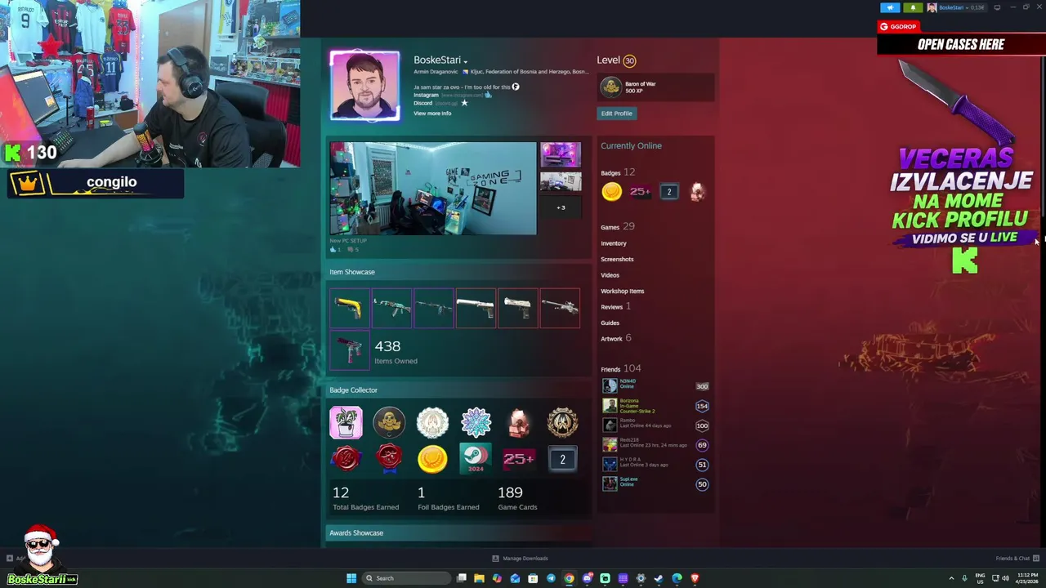Click the level 30 badge circle
This screenshot has height=588, width=1046.
[x=629, y=60]
